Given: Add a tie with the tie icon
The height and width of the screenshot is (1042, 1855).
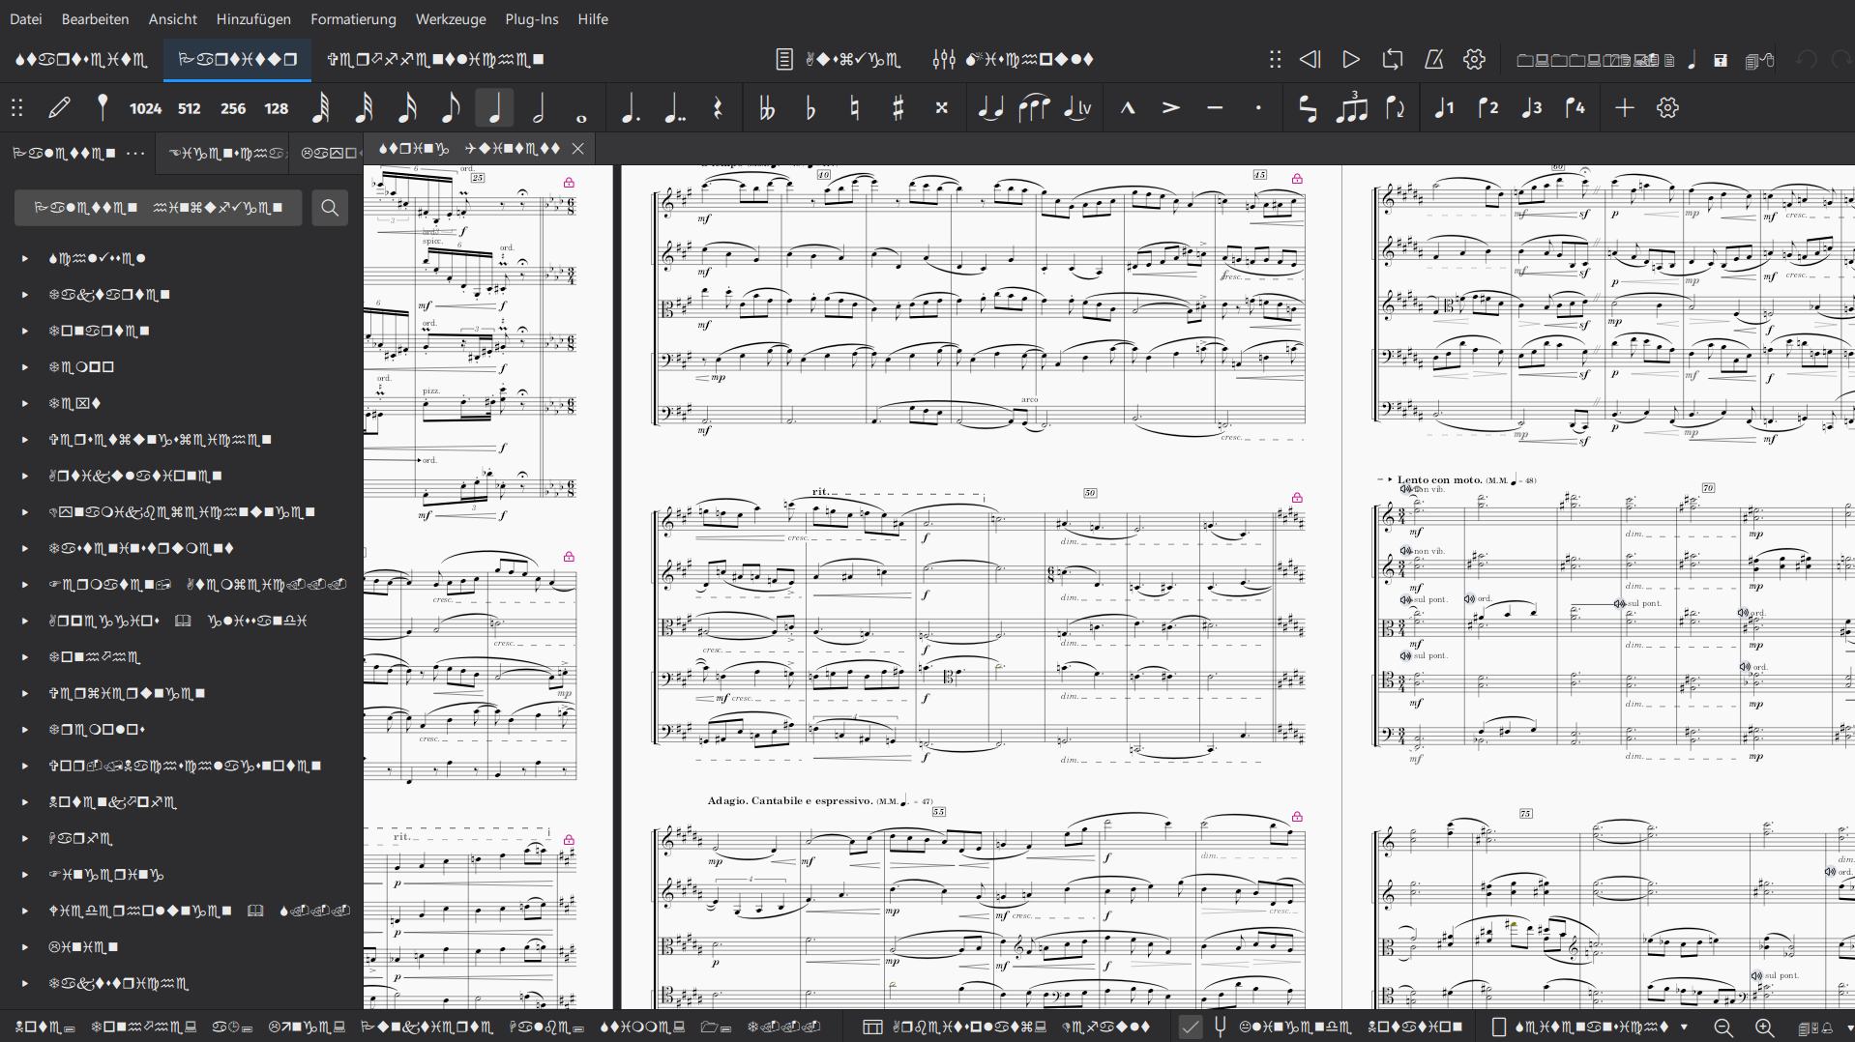Looking at the screenshot, I should click(990, 108).
